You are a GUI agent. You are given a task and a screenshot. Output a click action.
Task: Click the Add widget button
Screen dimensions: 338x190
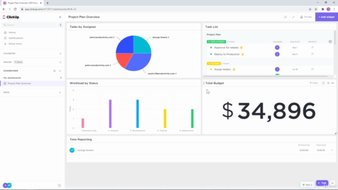coord(326,17)
